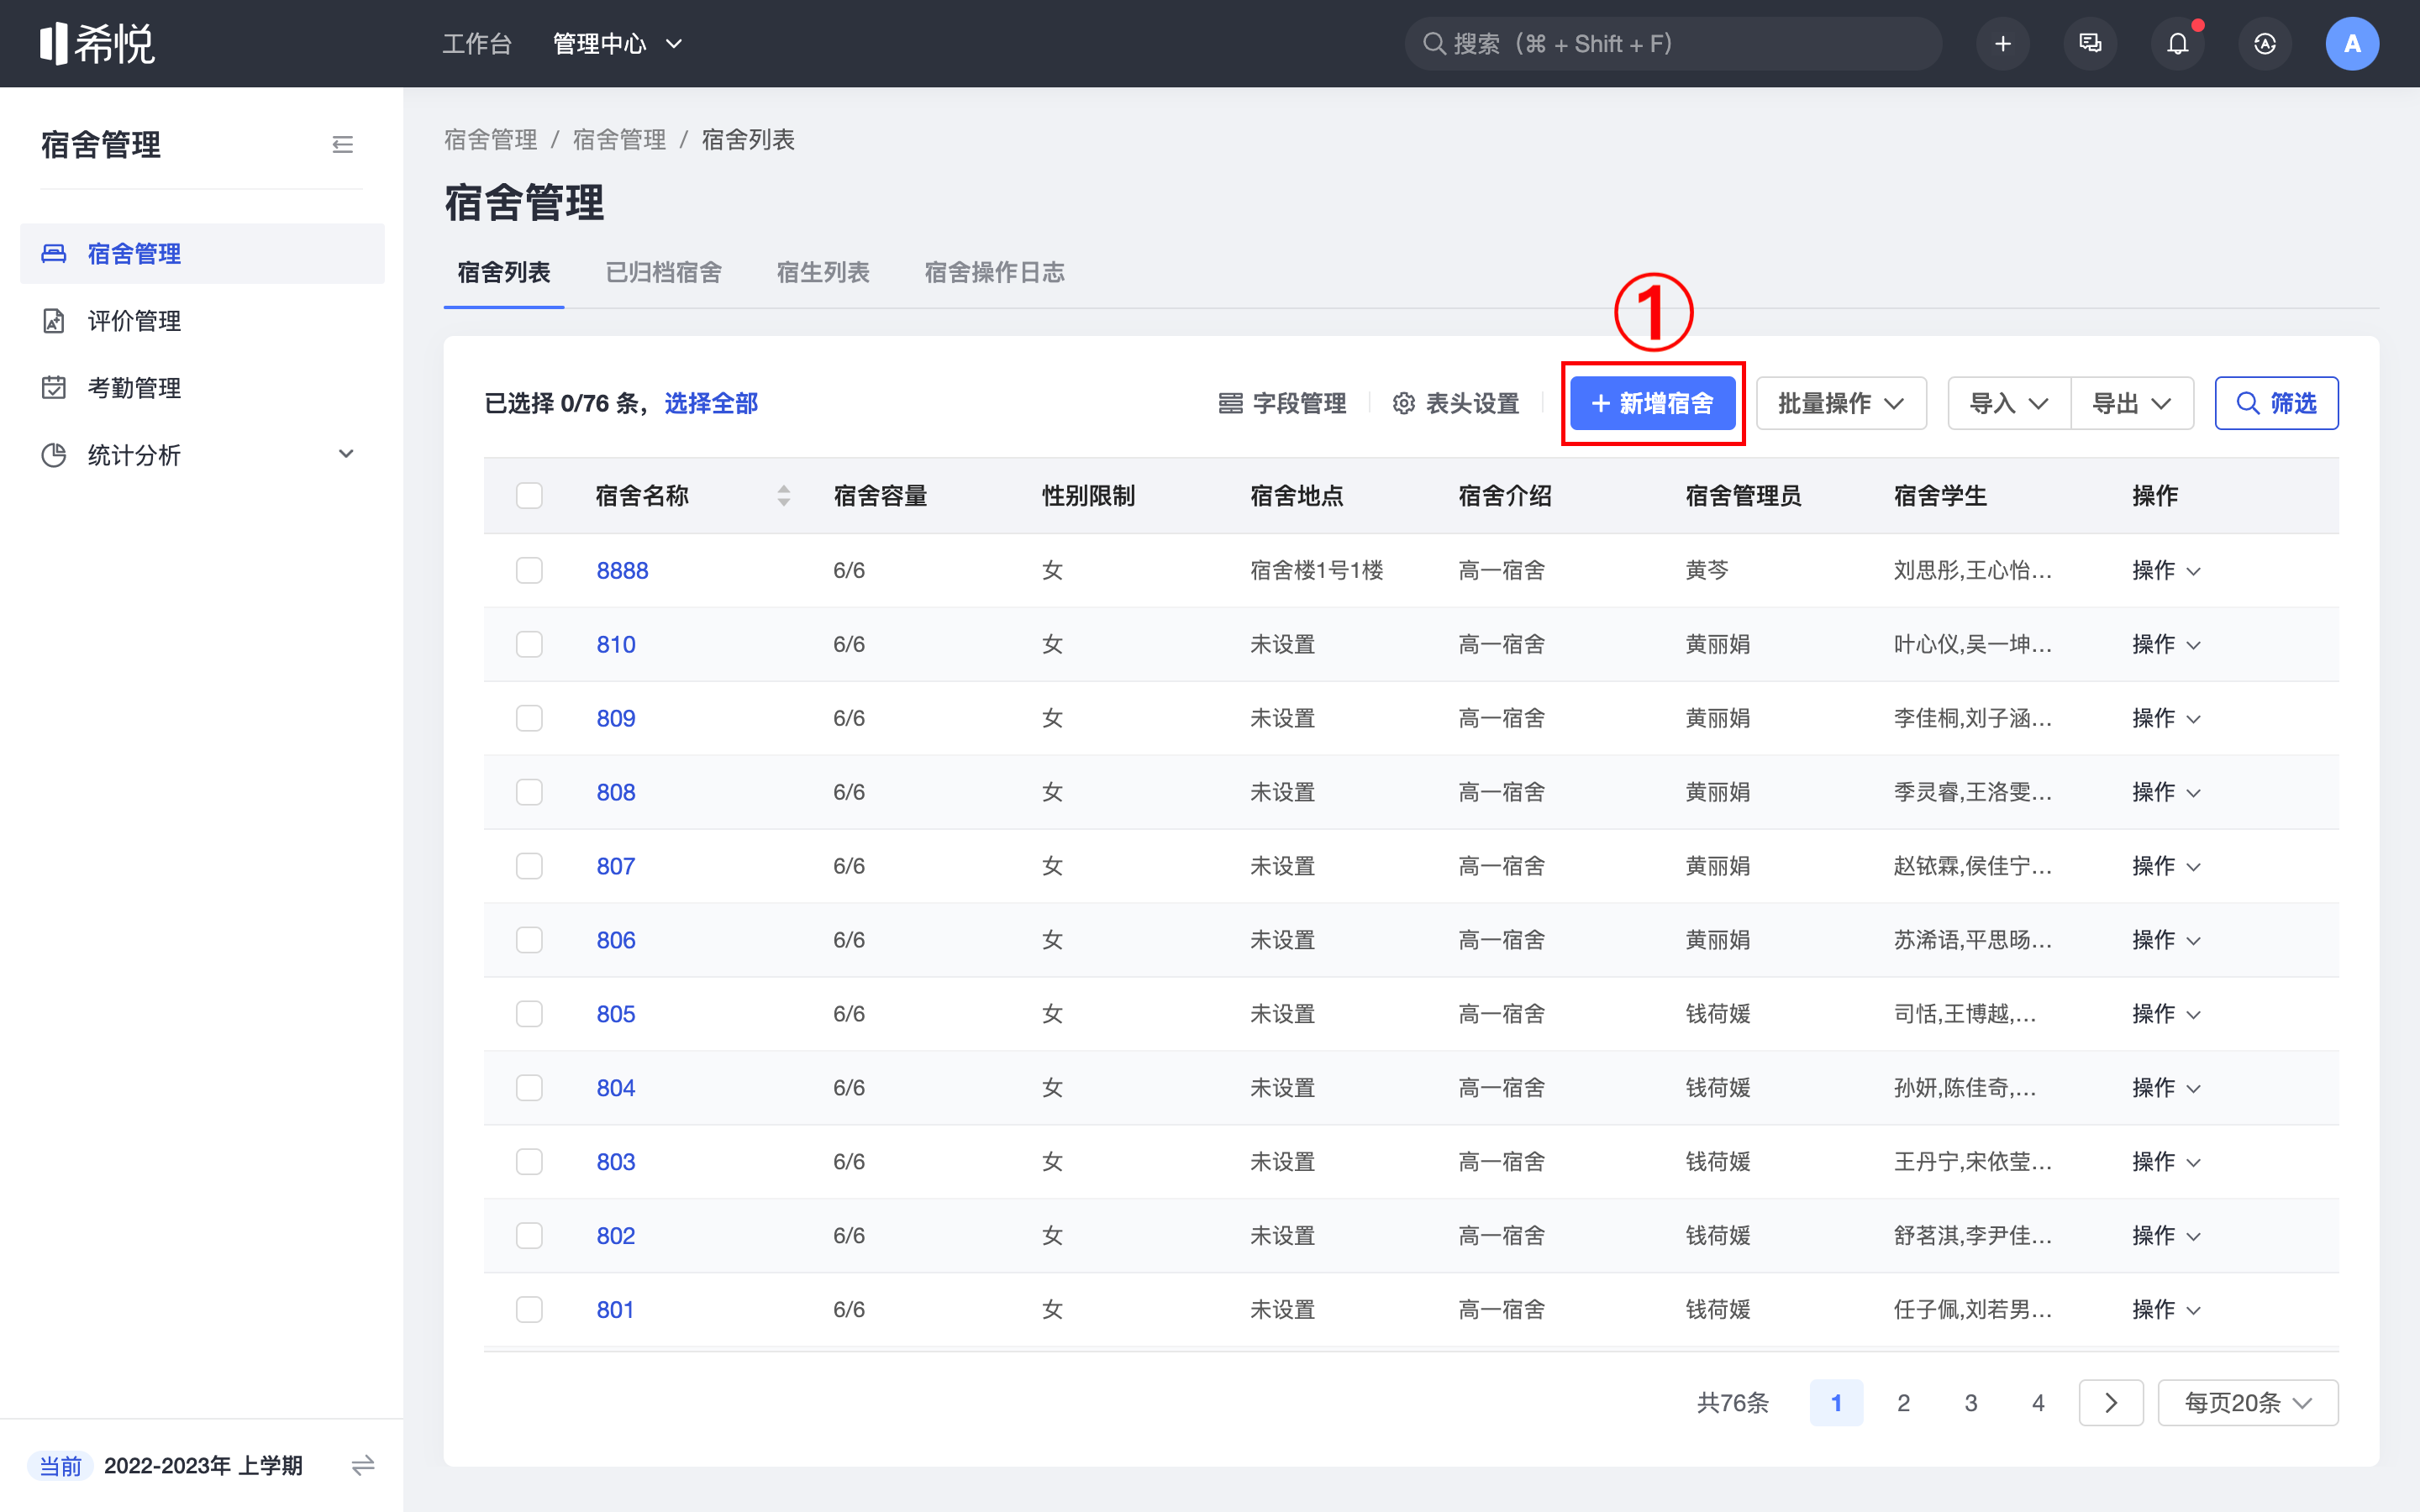Go to page 2
The width and height of the screenshot is (2420, 1512).
1903,1403
